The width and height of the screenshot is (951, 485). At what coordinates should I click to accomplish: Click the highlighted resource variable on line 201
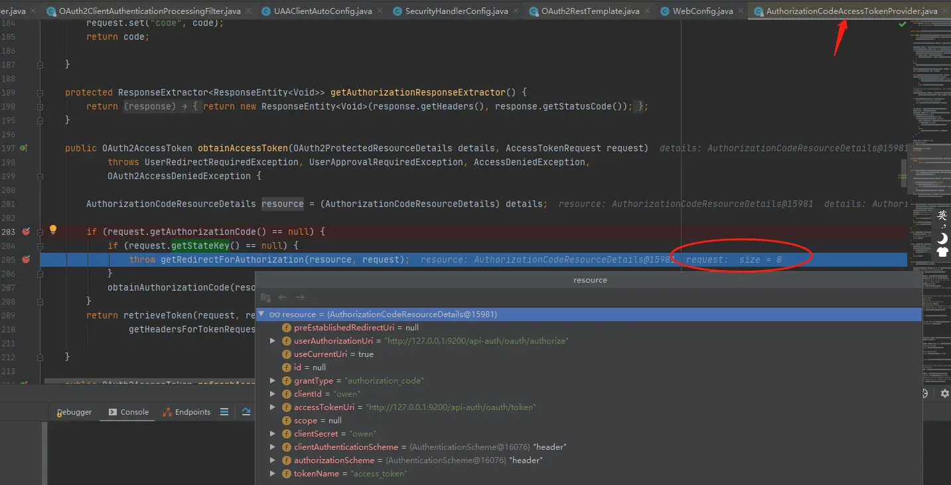point(283,204)
